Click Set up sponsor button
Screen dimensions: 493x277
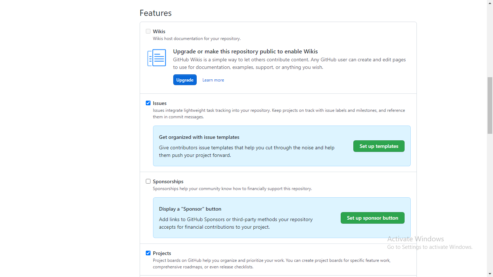click(372, 218)
